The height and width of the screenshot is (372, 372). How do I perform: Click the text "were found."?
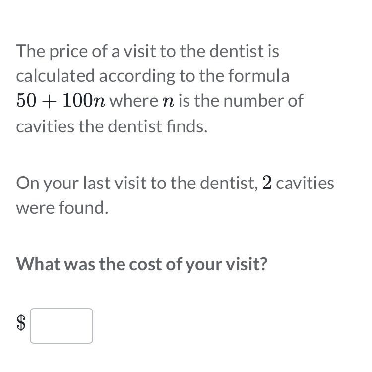[x=62, y=208]
